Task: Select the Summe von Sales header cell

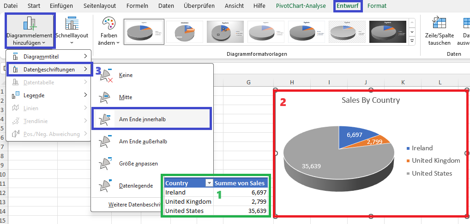Action: tap(240, 183)
